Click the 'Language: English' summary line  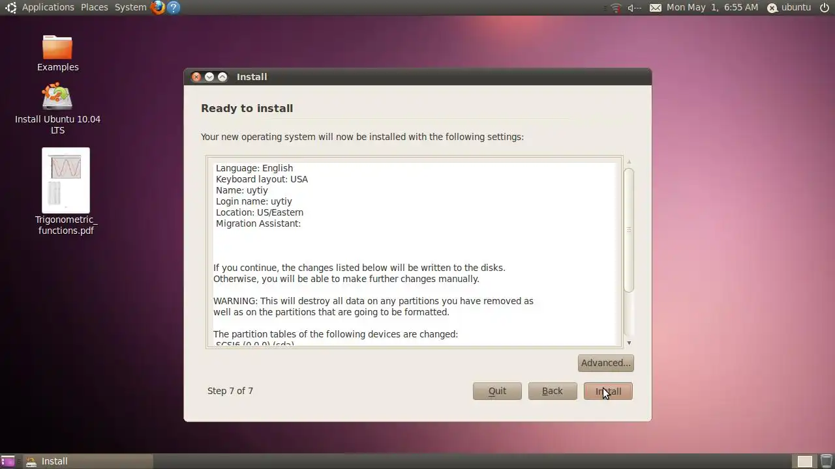[254, 168]
